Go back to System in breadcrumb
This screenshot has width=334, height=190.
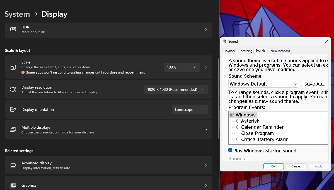point(17,14)
